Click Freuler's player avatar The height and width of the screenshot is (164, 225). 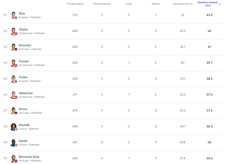(13, 63)
